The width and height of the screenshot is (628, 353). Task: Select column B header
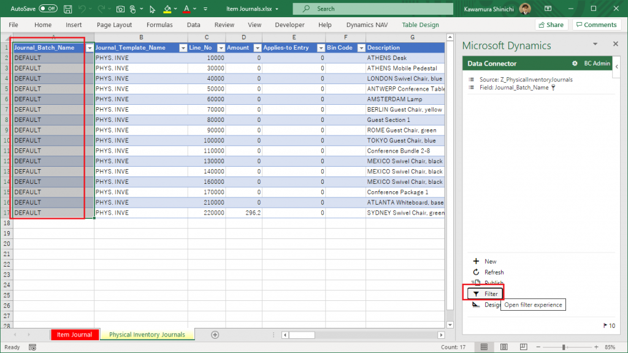coord(141,37)
